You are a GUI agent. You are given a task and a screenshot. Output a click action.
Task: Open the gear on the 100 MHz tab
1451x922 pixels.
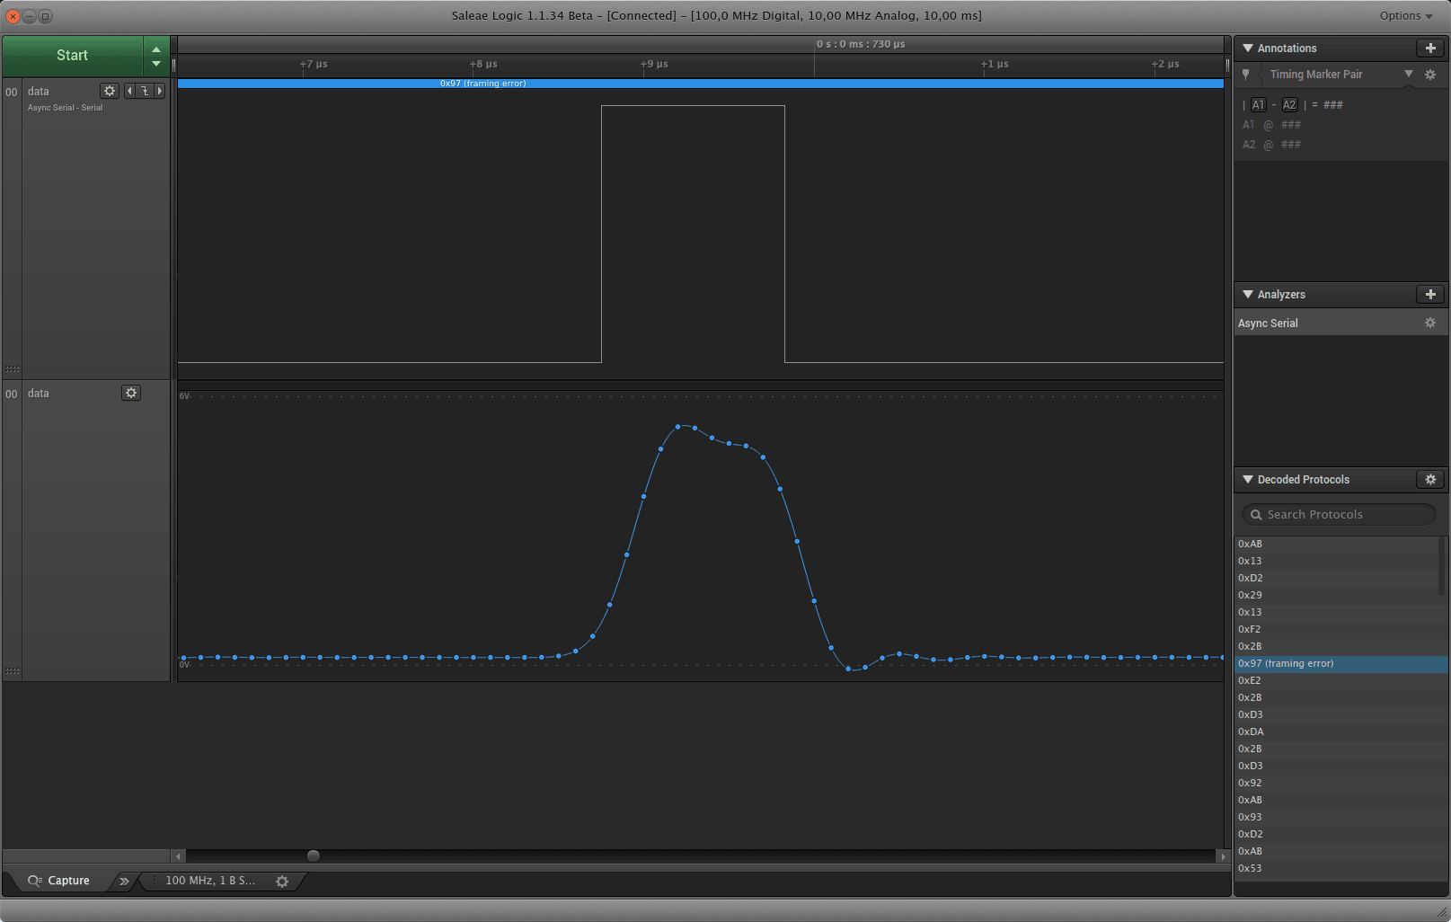coord(282,882)
